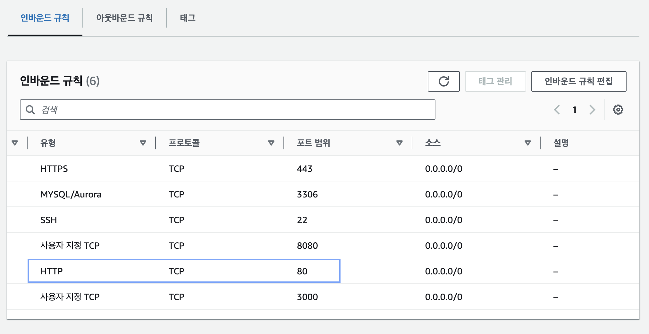Refresh the inbound rules list
Viewport: 649px width, 334px height.
pyautogui.click(x=444, y=81)
